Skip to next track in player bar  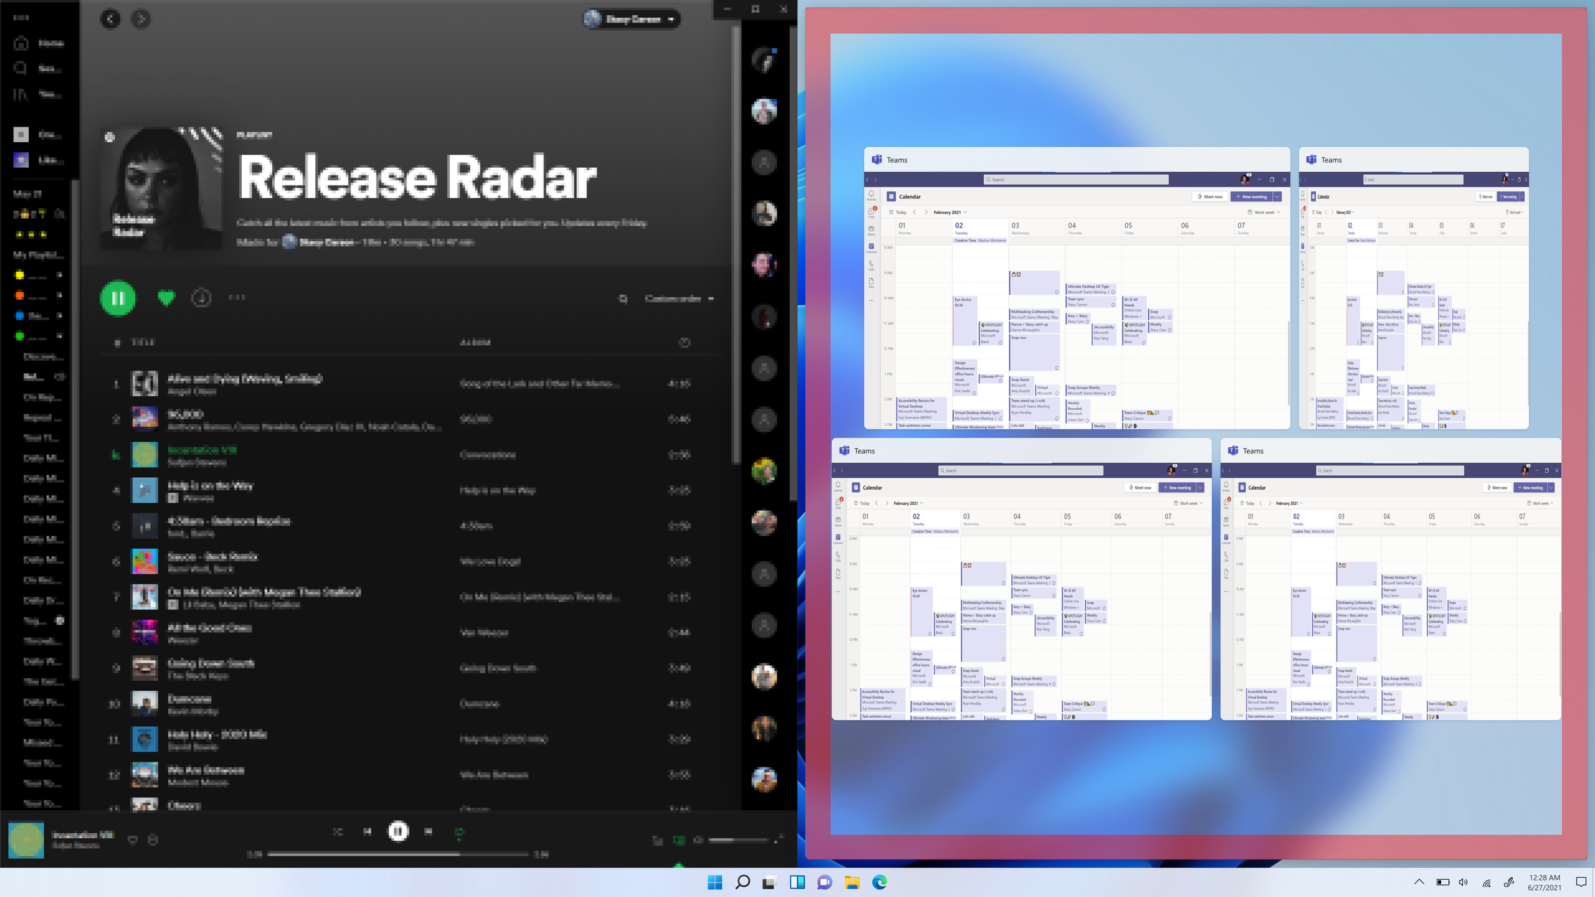(x=429, y=831)
